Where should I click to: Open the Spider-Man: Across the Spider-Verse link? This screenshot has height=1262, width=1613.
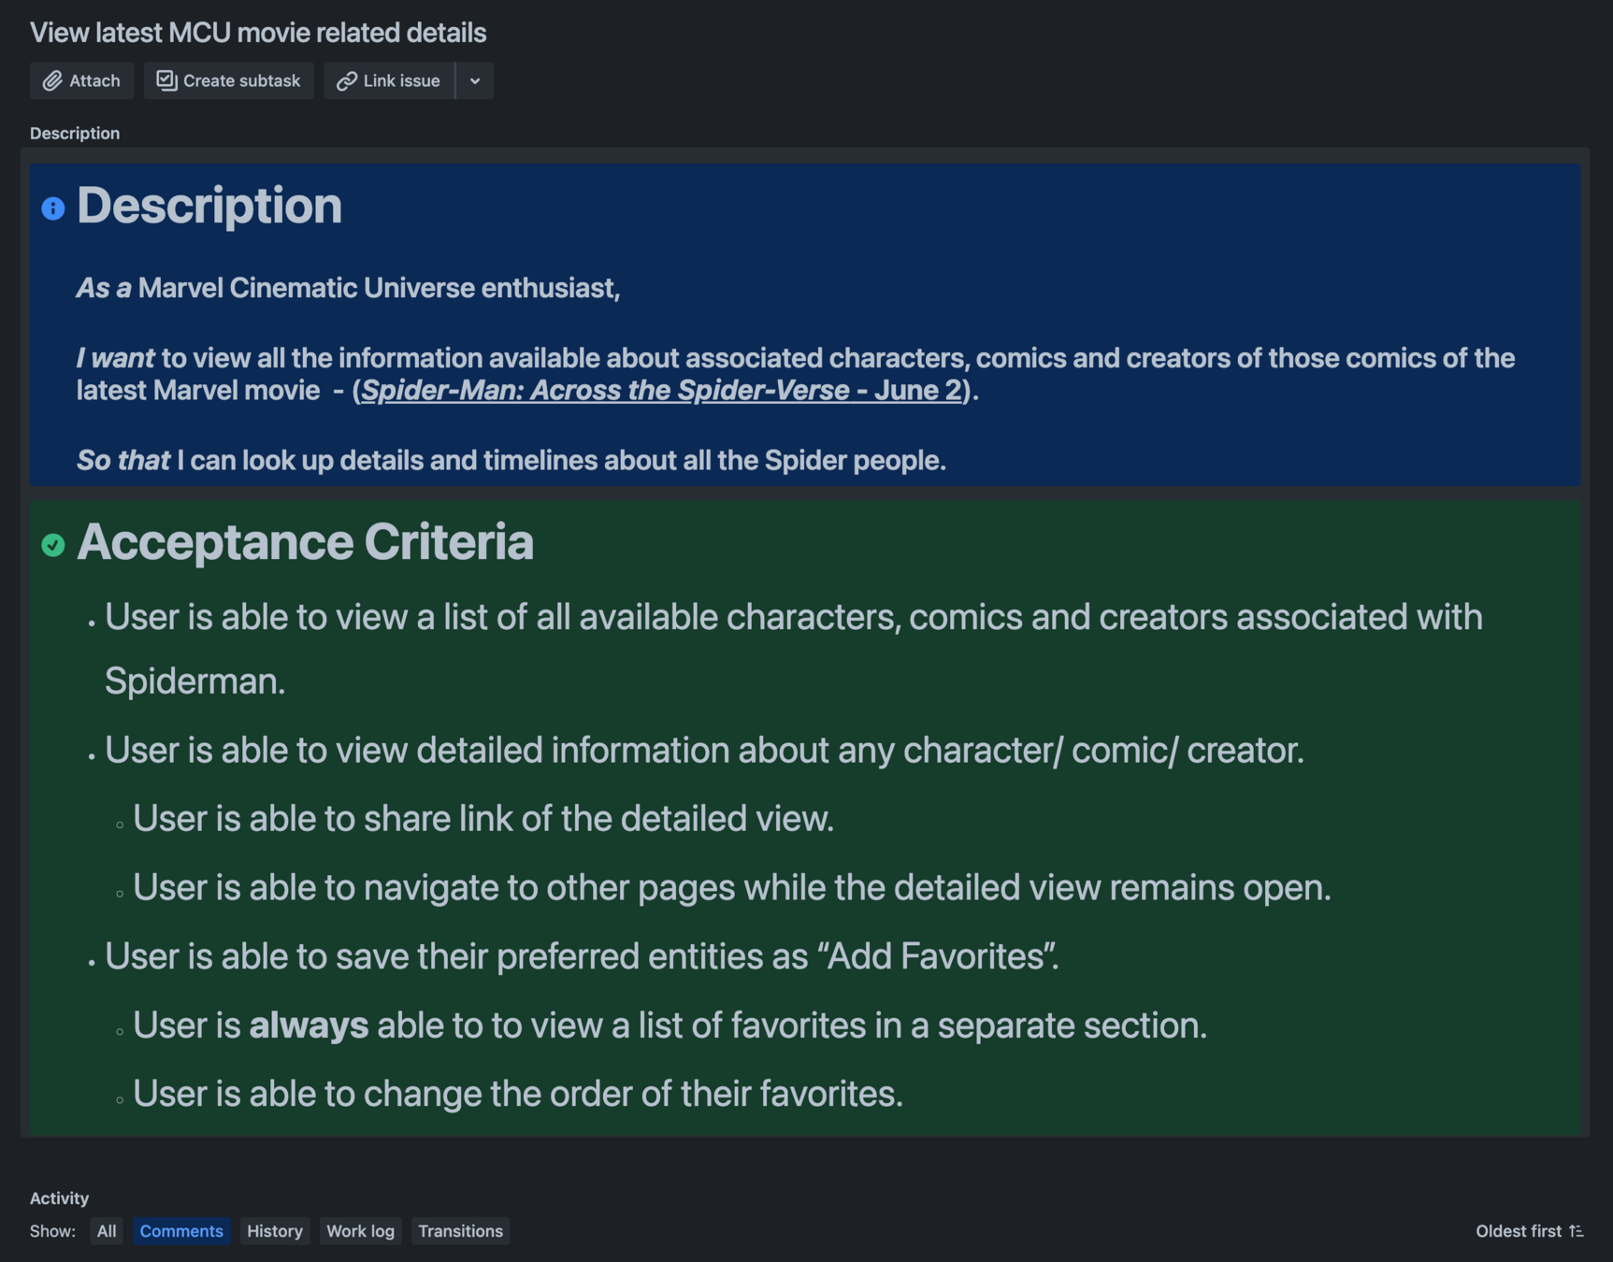pos(661,390)
